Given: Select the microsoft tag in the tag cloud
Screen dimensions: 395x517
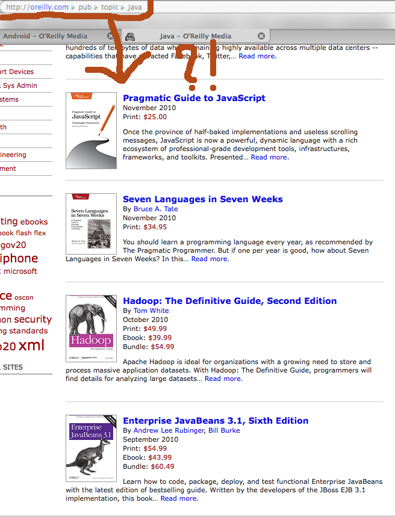Looking at the screenshot, I should click(x=20, y=271).
